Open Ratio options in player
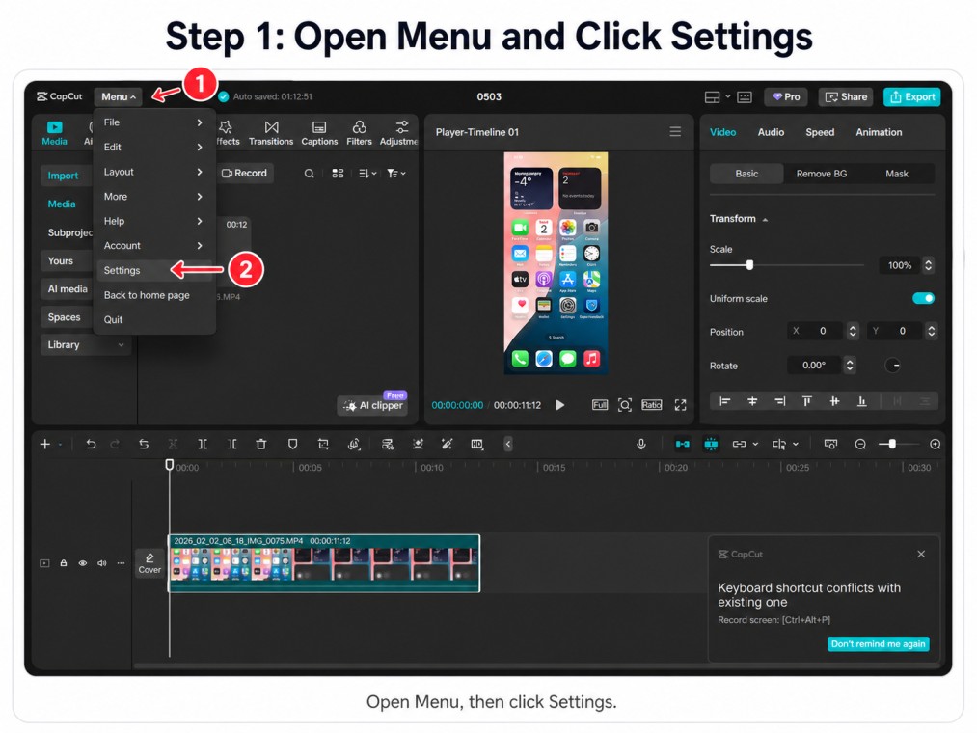 click(x=652, y=405)
